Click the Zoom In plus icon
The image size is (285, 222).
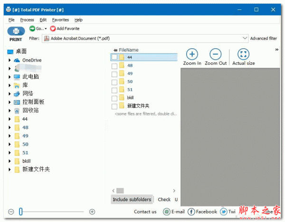point(192,54)
